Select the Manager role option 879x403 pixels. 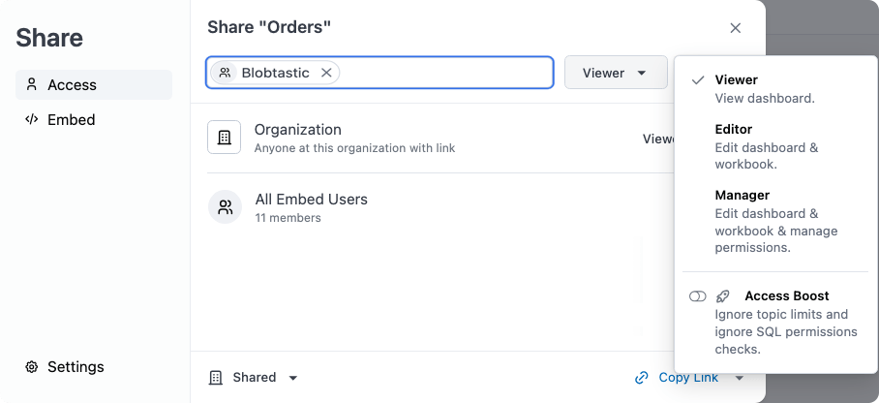pos(775,221)
